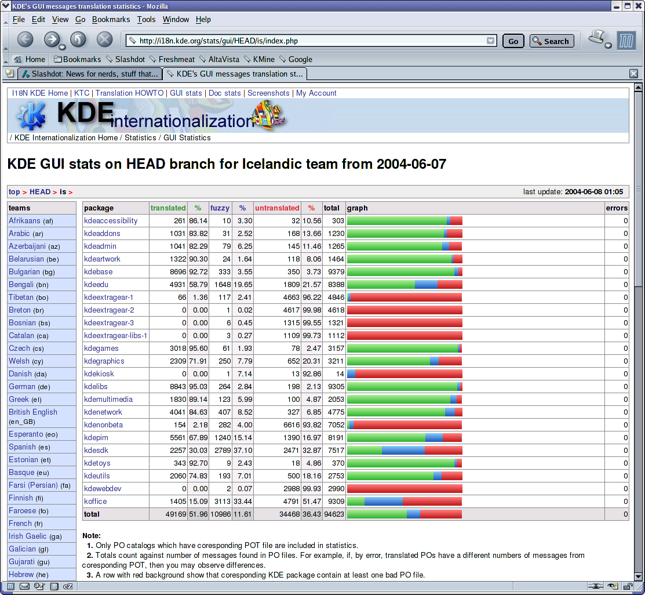This screenshot has height=595, width=645.
Task: Launch Composer from the status bar
Action: pyautogui.click(x=39, y=586)
